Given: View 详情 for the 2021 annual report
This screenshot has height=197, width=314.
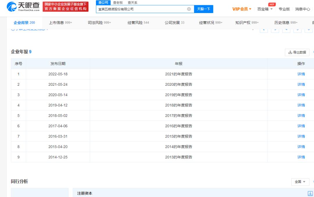Looking at the screenshot, I should coord(301,74).
